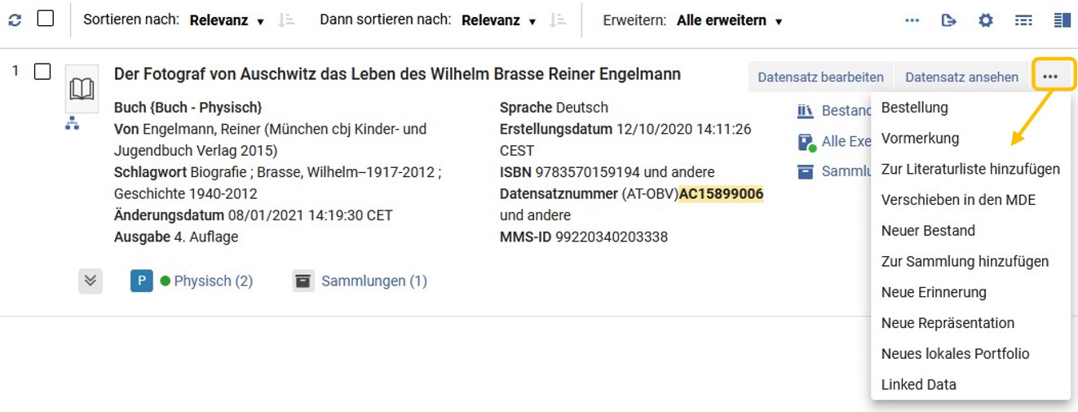
Task: Choose Zur Literaturliste hinzufügen menu entry
Action: pyautogui.click(x=970, y=170)
